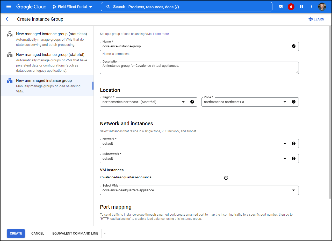332x241 pixels.
Task: Click the VM instances label
Action: tap(112, 170)
